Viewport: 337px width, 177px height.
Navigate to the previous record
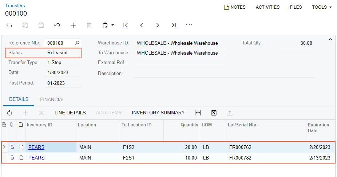tap(142, 25)
